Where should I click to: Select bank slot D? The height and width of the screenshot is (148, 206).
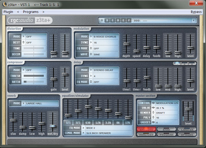(x=118, y=21)
